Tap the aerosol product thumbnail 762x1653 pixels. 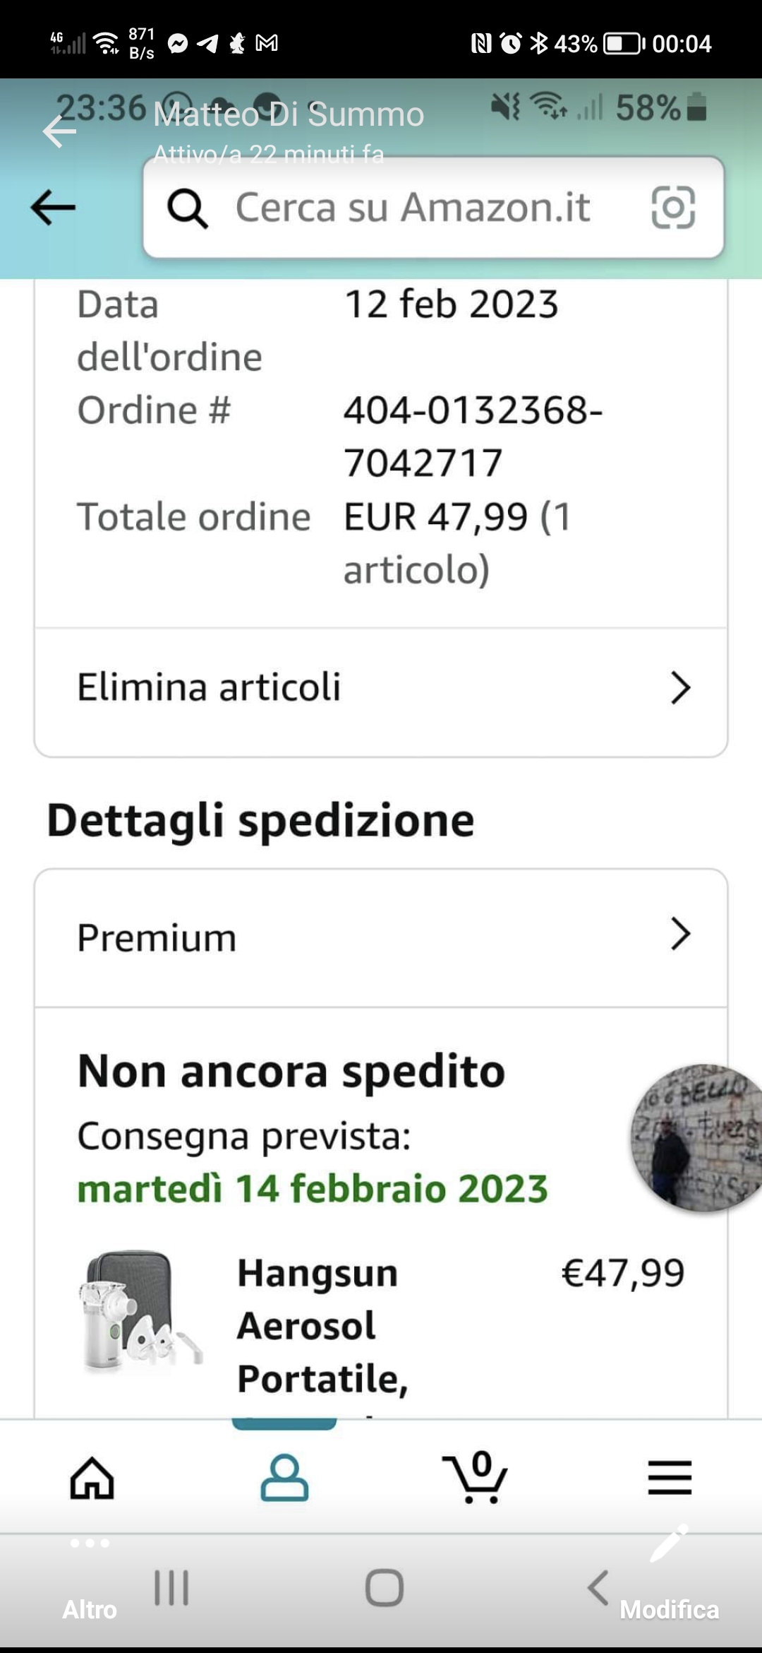click(x=139, y=1313)
